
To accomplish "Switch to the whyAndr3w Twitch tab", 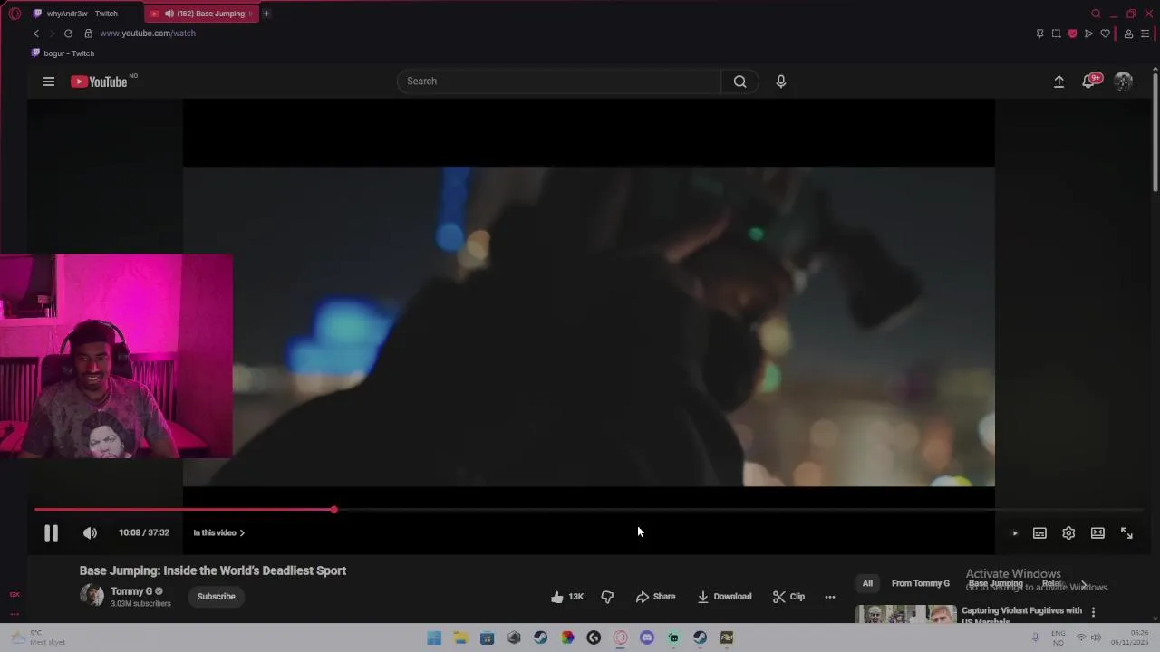I will coord(82,14).
